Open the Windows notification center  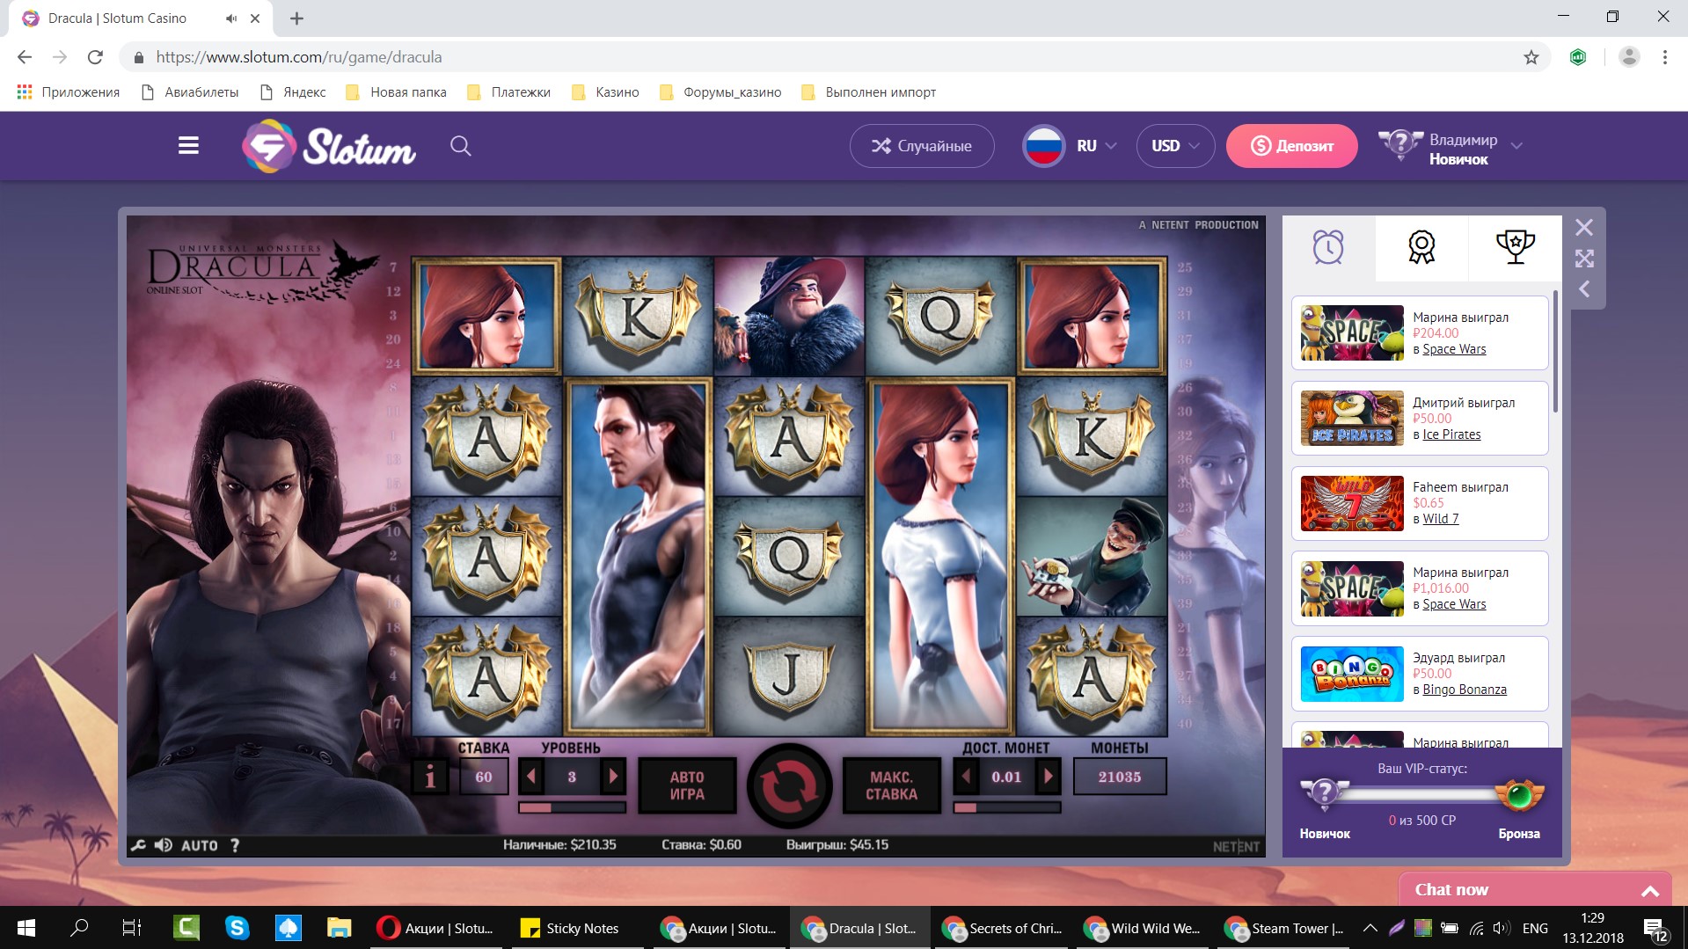(x=1655, y=929)
